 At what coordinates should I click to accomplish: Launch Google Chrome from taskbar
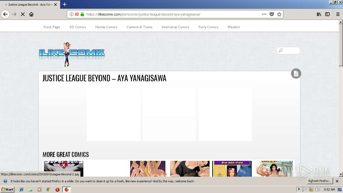[48, 190]
